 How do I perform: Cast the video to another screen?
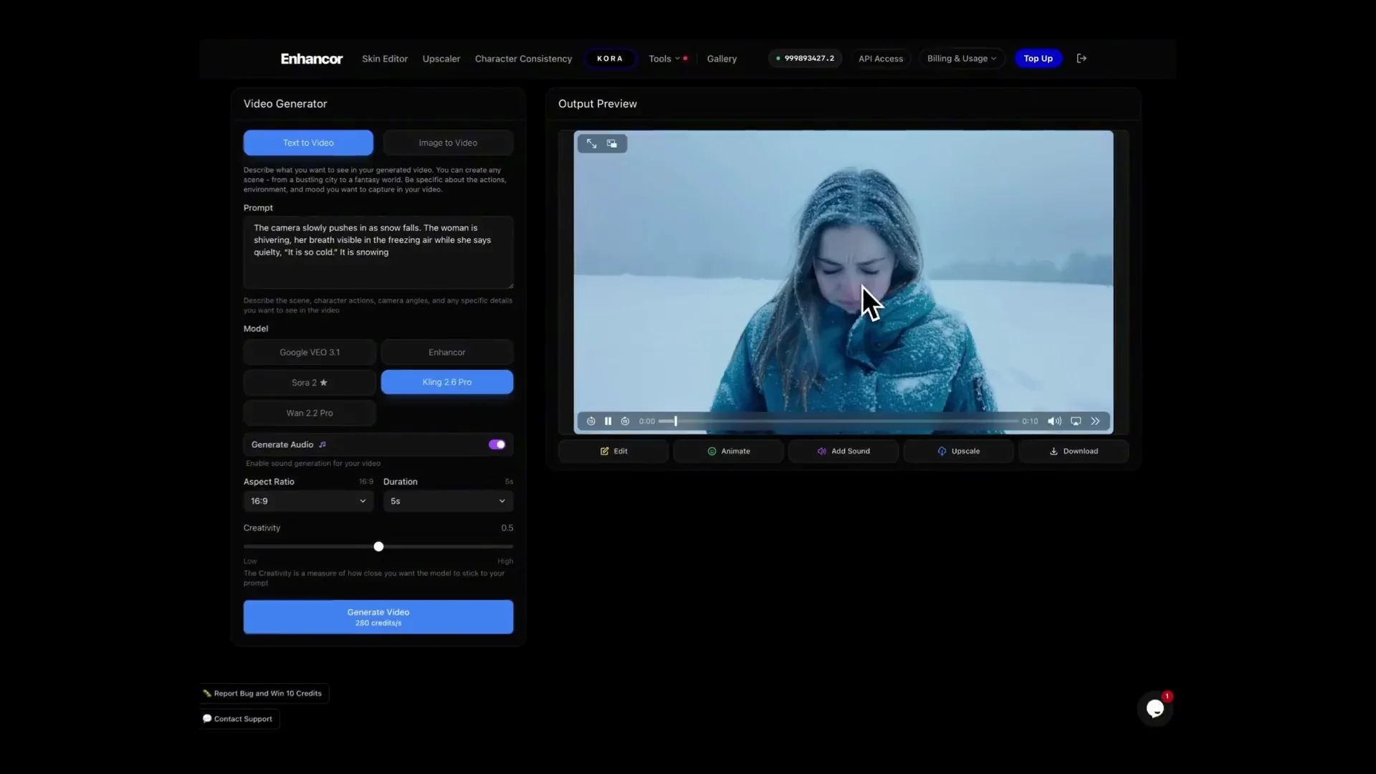(x=1076, y=421)
